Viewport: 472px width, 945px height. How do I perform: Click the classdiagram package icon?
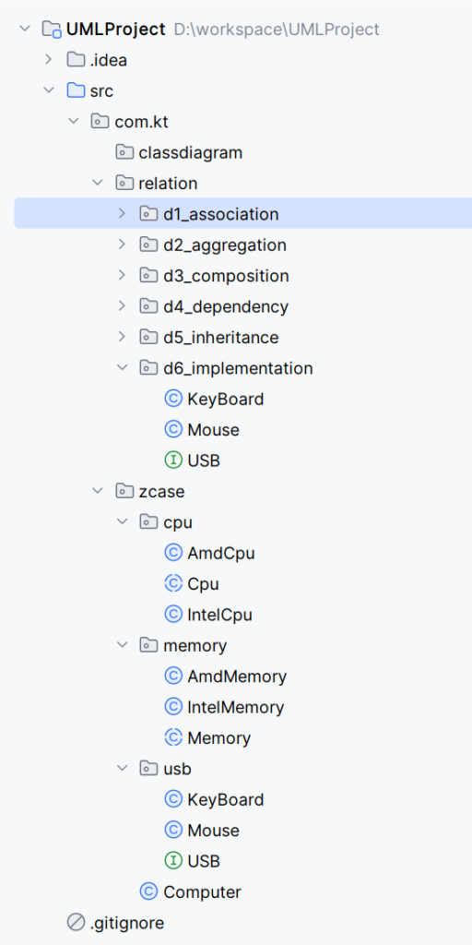[124, 152]
